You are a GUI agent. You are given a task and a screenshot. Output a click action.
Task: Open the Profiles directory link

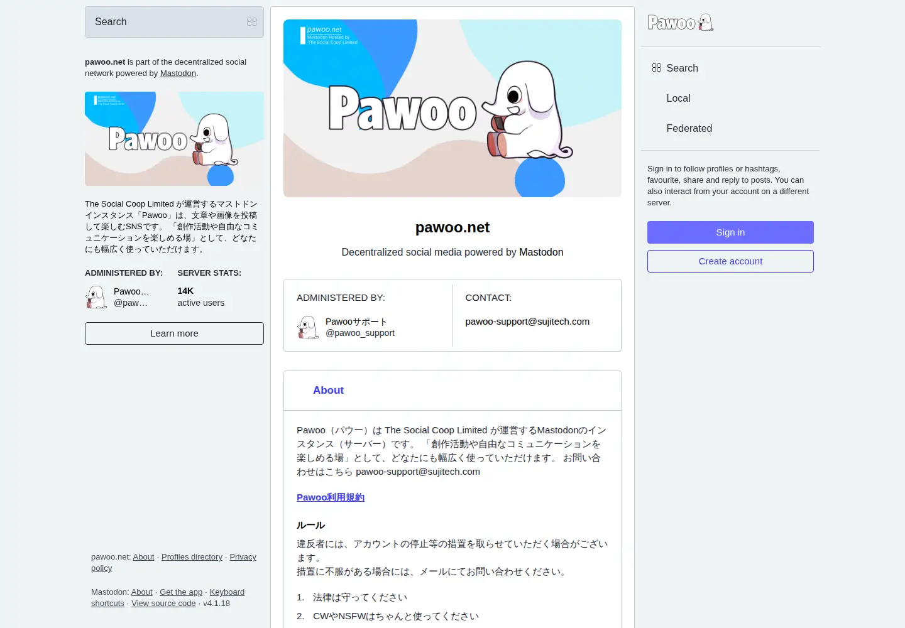coord(192,557)
